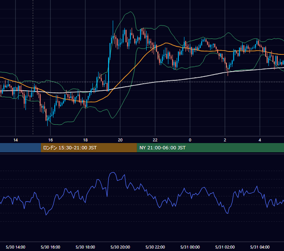Click the NY 21:00-06:00 JST session bar
This screenshot has width=284, height=251.
point(210,148)
